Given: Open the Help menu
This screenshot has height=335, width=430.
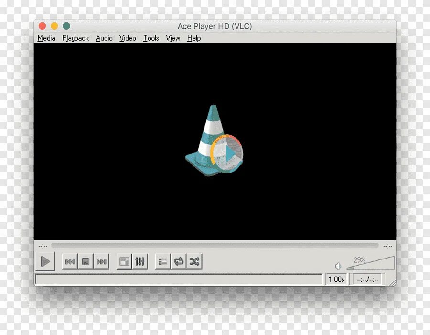Looking at the screenshot, I should click(x=194, y=38).
